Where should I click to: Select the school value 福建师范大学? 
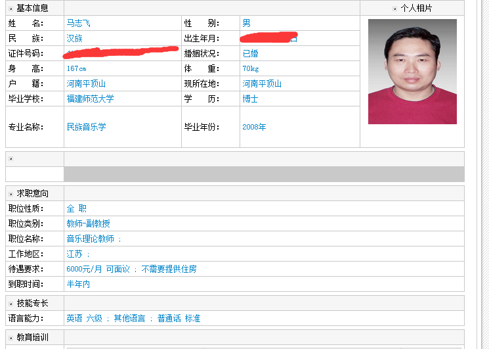click(x=90, y=99)
